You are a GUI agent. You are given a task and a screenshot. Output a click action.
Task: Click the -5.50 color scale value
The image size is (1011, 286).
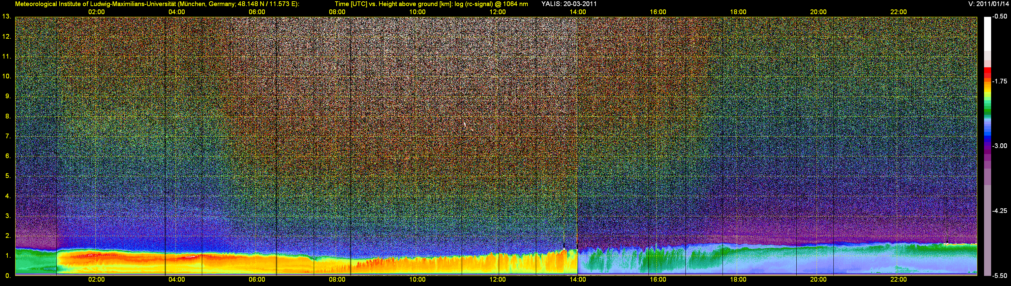point(1000,276)
